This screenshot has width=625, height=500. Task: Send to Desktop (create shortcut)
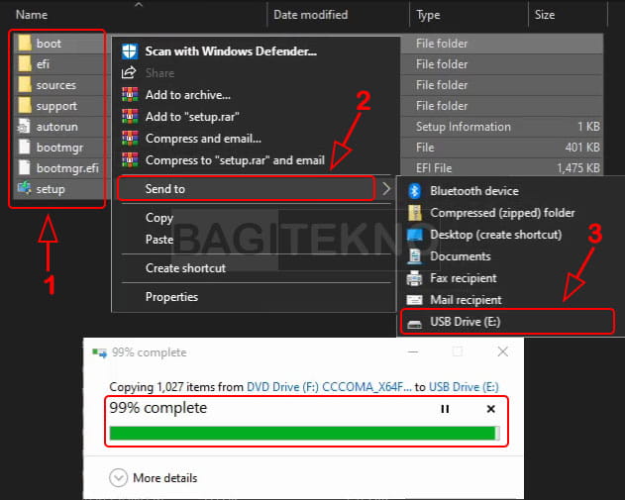click(496, 235)
